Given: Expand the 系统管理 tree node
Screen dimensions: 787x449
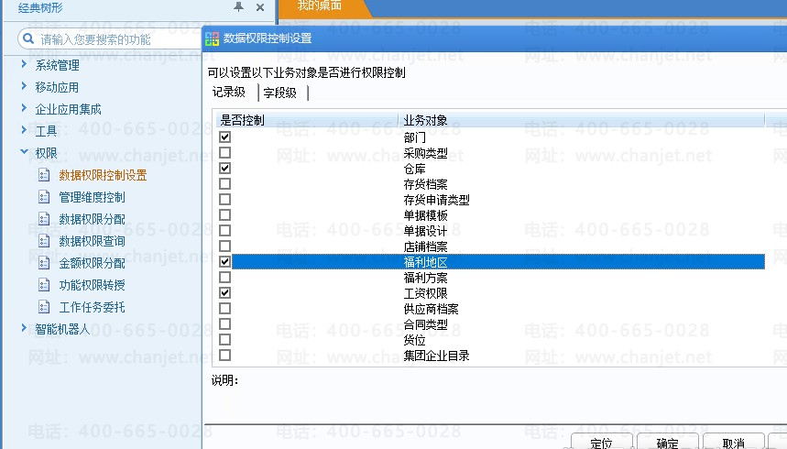Looking at the screenshot, I should coord(24,65).
